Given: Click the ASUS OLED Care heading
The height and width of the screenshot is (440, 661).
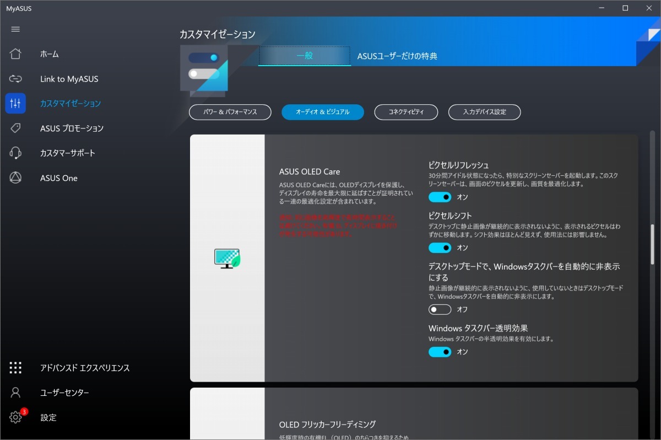Looking at the screenshot, I should tap(310, 171).
